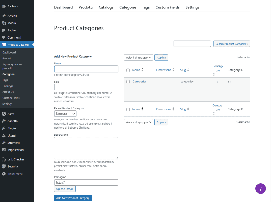
Task: Open the Parent Product Category selector
Action: click(65, 114)
